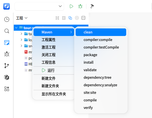Choose 新建文件 from context menu
Image resolution: width=152 pixels, height=118 pixels.
54,78
